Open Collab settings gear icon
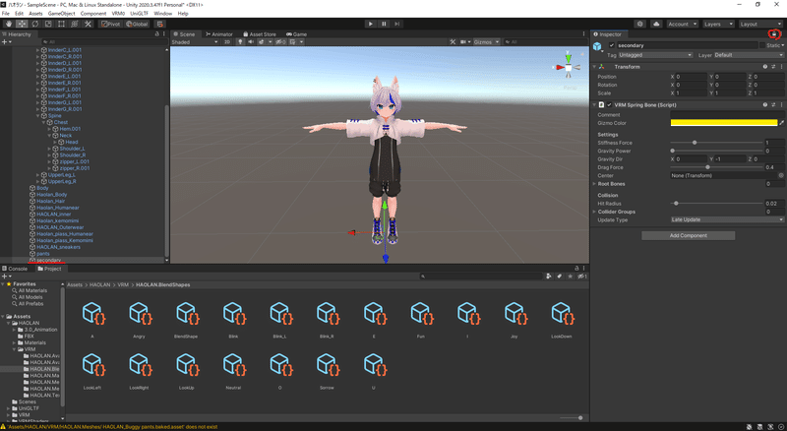 click(640, 24)
